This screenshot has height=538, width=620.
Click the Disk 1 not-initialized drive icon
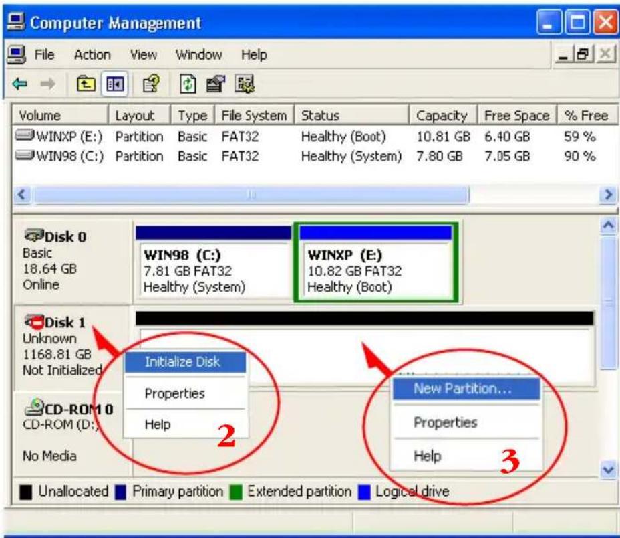(34, 321)
